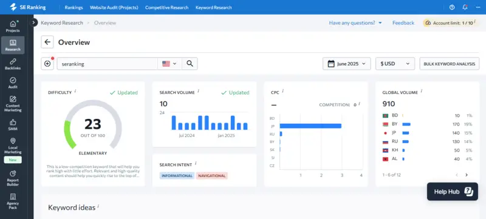
Task: Click info icon next to Difficulty
Action: tap(75, 92)
